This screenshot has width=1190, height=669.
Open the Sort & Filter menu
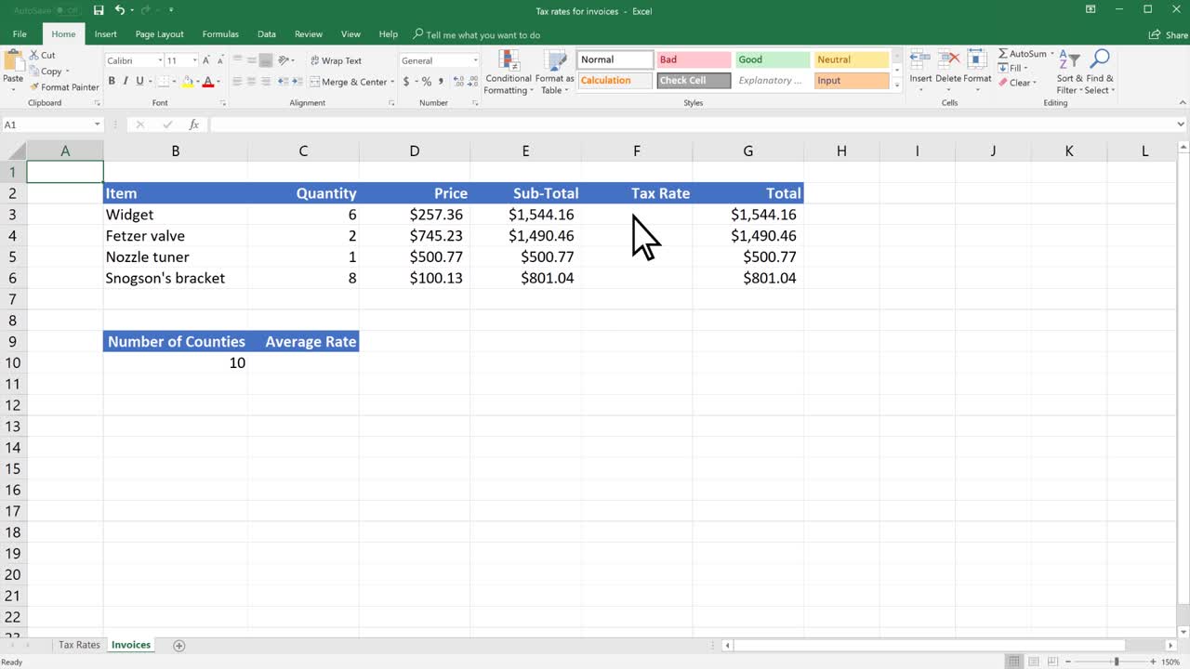[x=1069, y=72]
